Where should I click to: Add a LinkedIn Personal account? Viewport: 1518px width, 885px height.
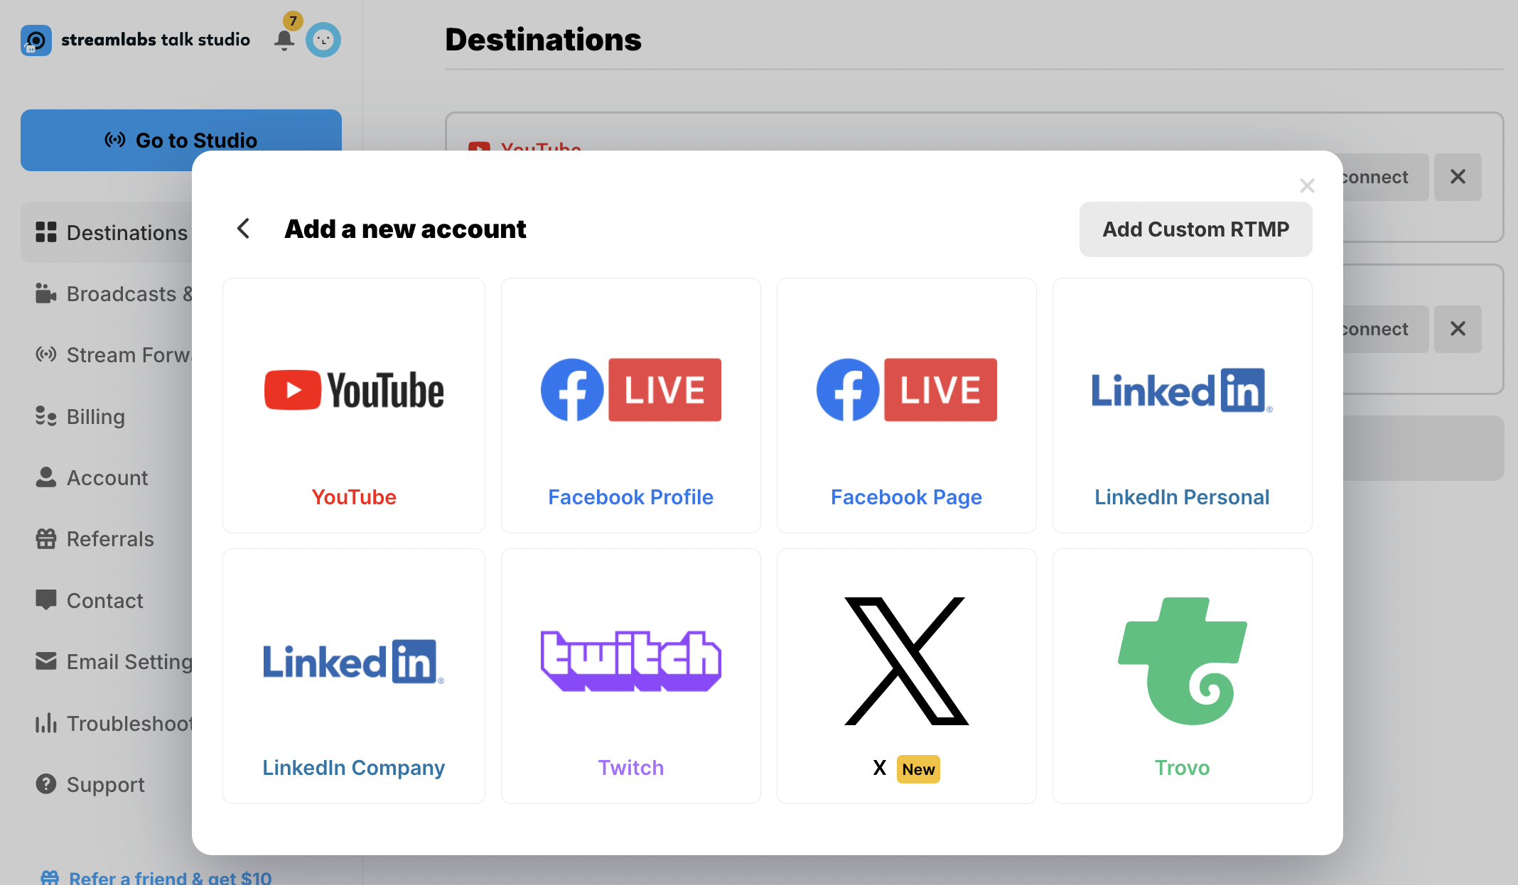(x=1182, y=405)
